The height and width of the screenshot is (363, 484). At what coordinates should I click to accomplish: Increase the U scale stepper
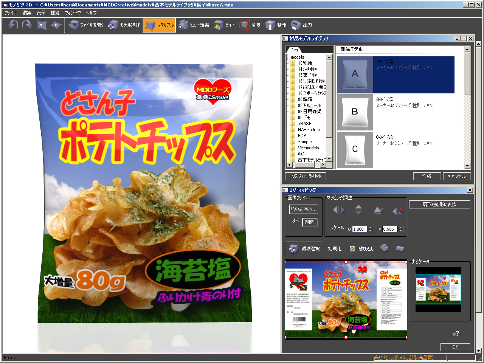pos(371,228)
